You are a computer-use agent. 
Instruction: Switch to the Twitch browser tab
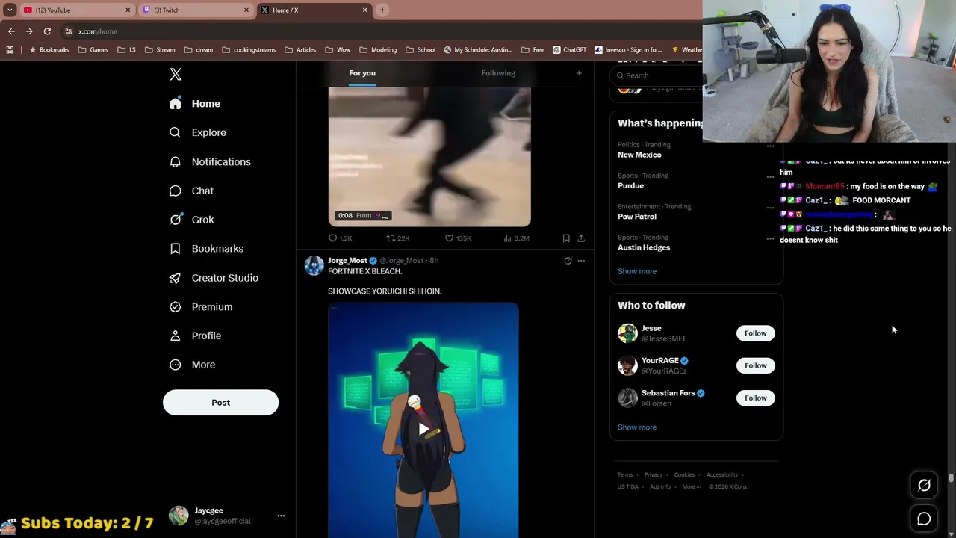coord(194,10)
